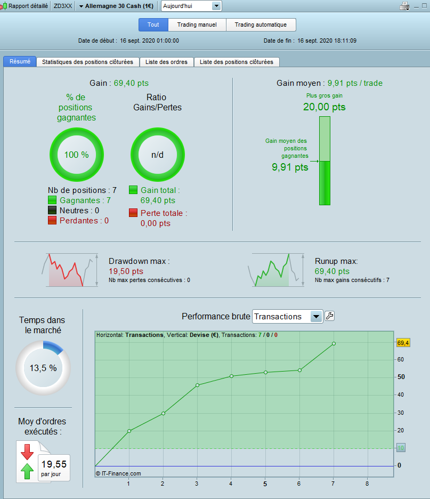430x499 pixels.
Task: Switch to the Résumé tab
Action: [20, 61]
